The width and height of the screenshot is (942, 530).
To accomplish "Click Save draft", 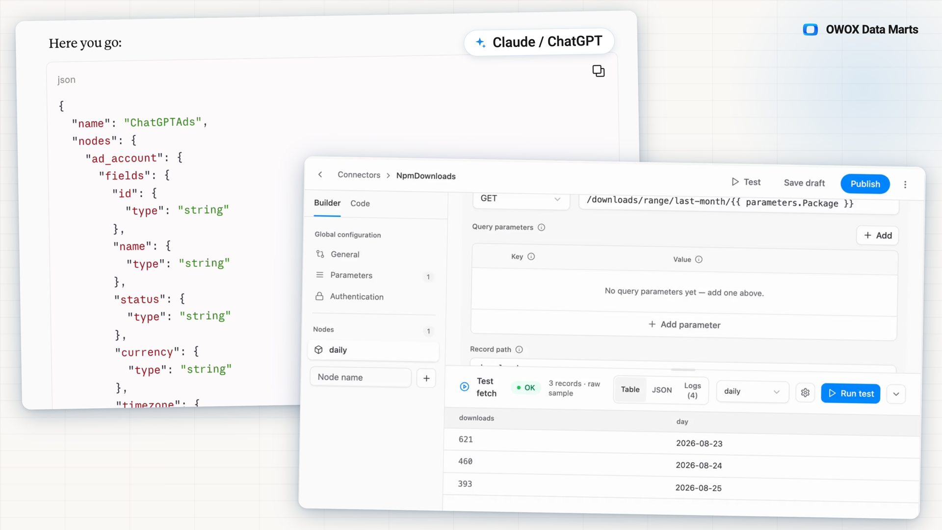I will [804, 183].
